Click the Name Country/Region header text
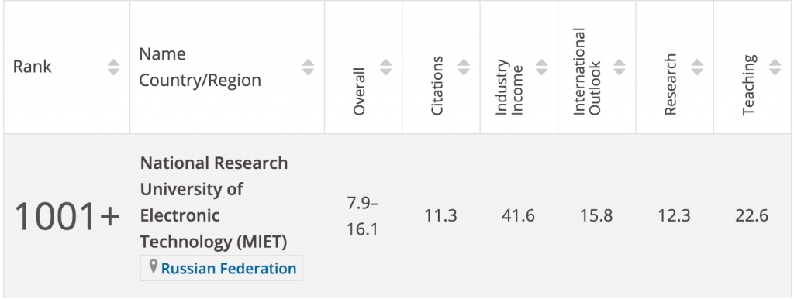Screen dimensions: 794x299 click(x=200, y=67)
